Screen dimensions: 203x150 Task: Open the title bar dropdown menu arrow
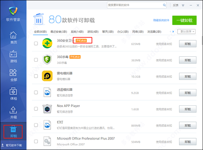tap(183, 5)
